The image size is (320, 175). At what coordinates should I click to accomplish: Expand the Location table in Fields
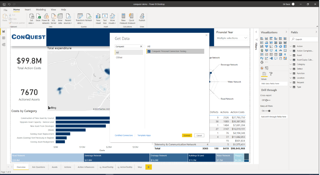pyautogui.click(x=291, y=78)
